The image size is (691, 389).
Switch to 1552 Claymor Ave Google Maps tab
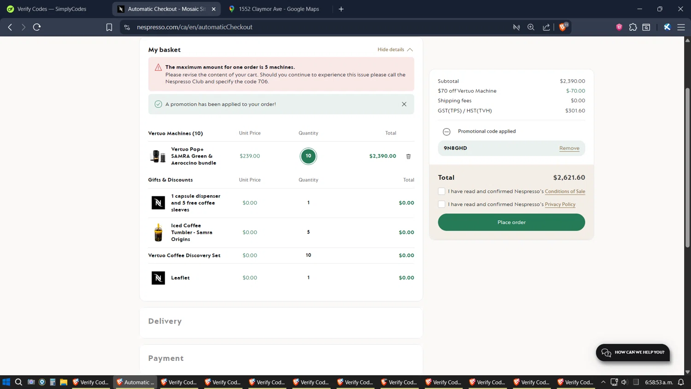tap(278, 9)
